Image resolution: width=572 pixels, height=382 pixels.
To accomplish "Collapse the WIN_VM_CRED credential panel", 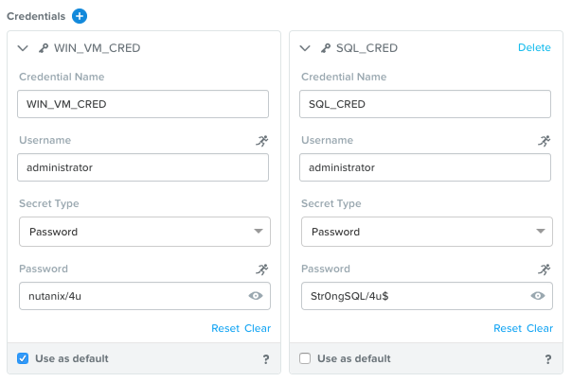I will click(x=23, y=48).
